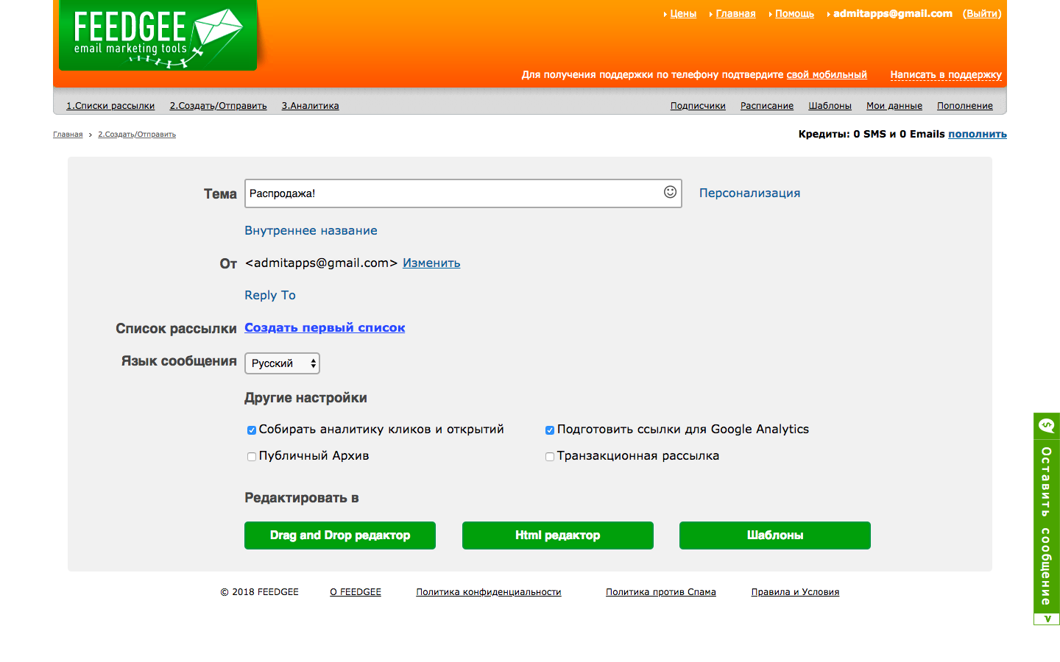
Task: Switch to the 3.Аналитика tab
Action: 309,105
